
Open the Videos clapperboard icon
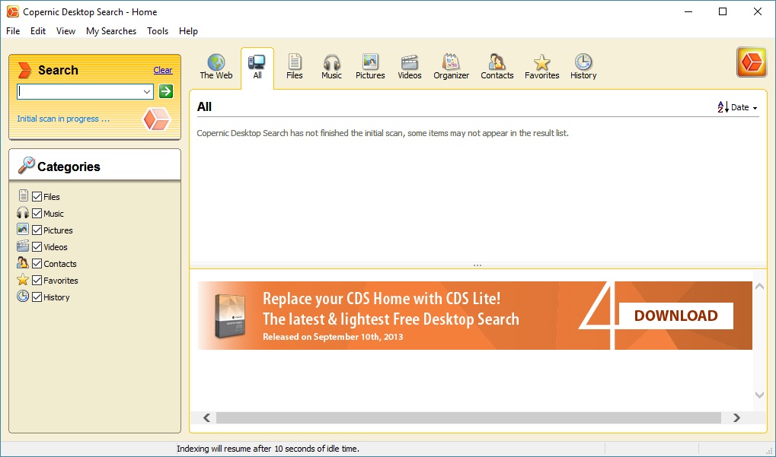410,62
